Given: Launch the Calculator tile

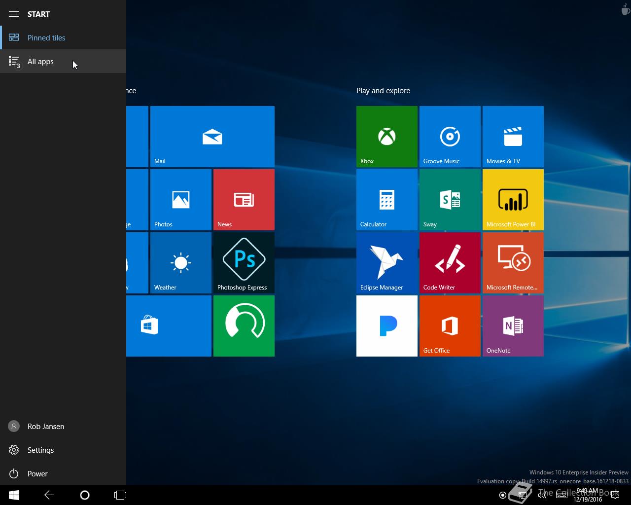Looking at the screenshot, I should tap(387, 200).
